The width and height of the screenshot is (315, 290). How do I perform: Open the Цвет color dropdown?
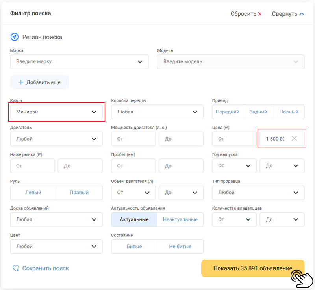pyautogui.click(x=56, y=247)
